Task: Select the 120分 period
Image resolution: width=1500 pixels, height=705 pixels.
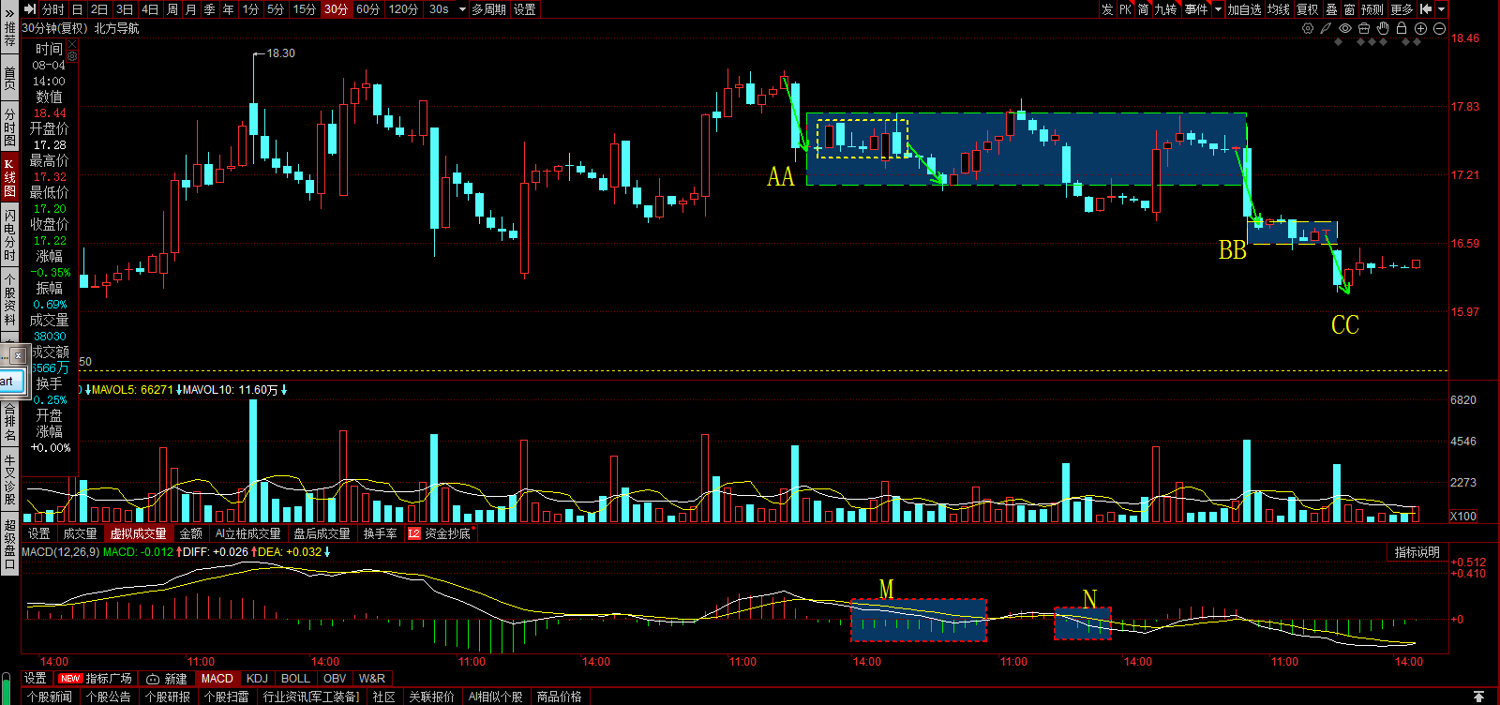Action: (404, 8)
